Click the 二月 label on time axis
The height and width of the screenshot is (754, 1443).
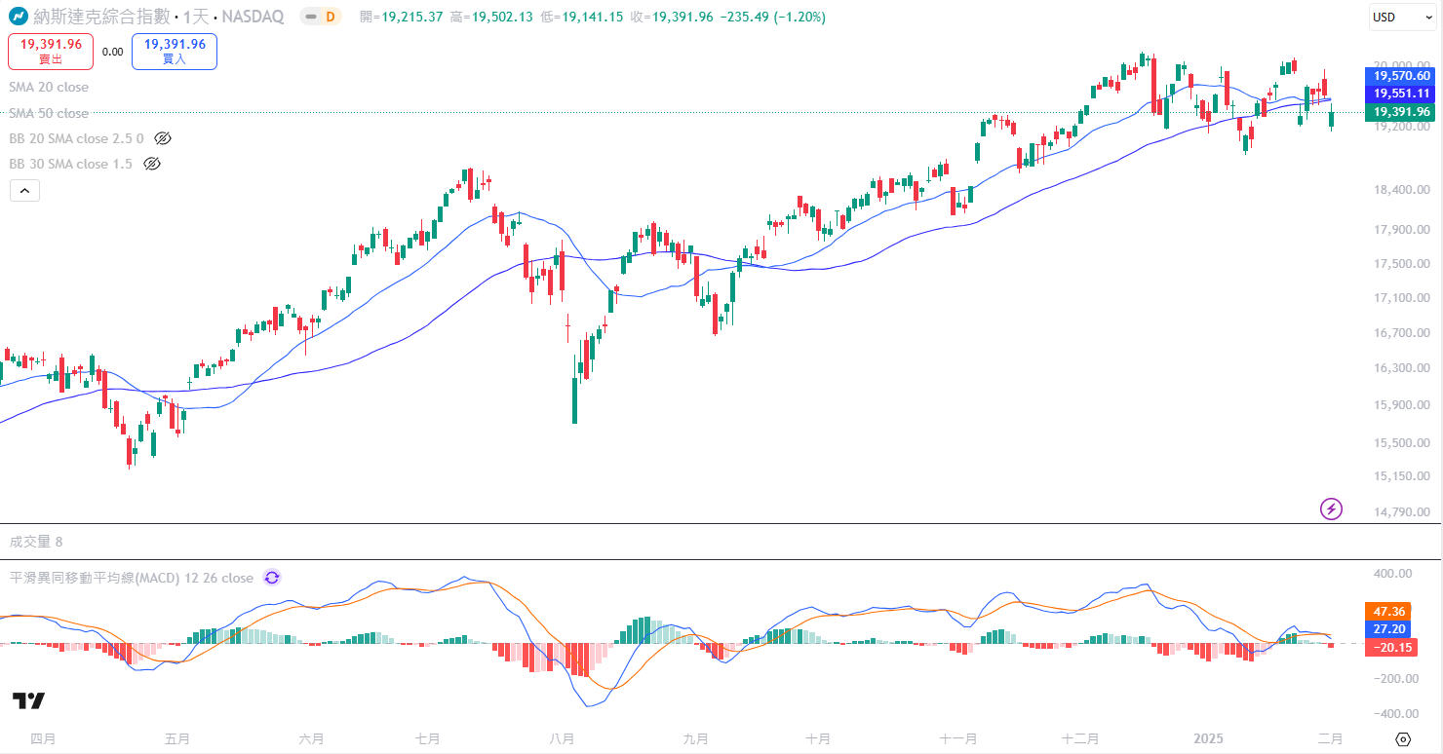[1330, 739]
